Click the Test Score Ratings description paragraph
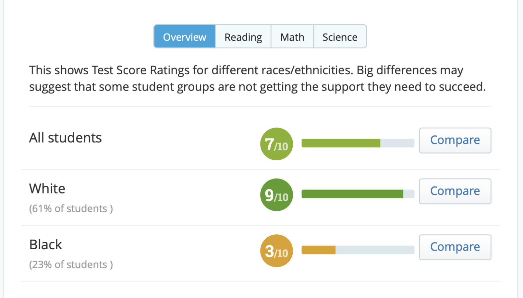523x298 pixels. [258, 78]
